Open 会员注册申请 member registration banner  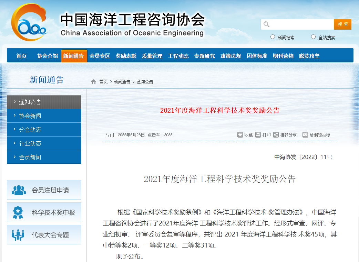(44, 190)
